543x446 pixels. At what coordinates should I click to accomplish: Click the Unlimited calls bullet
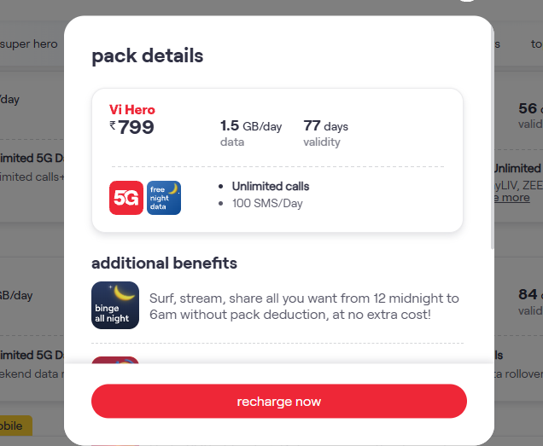269,186
